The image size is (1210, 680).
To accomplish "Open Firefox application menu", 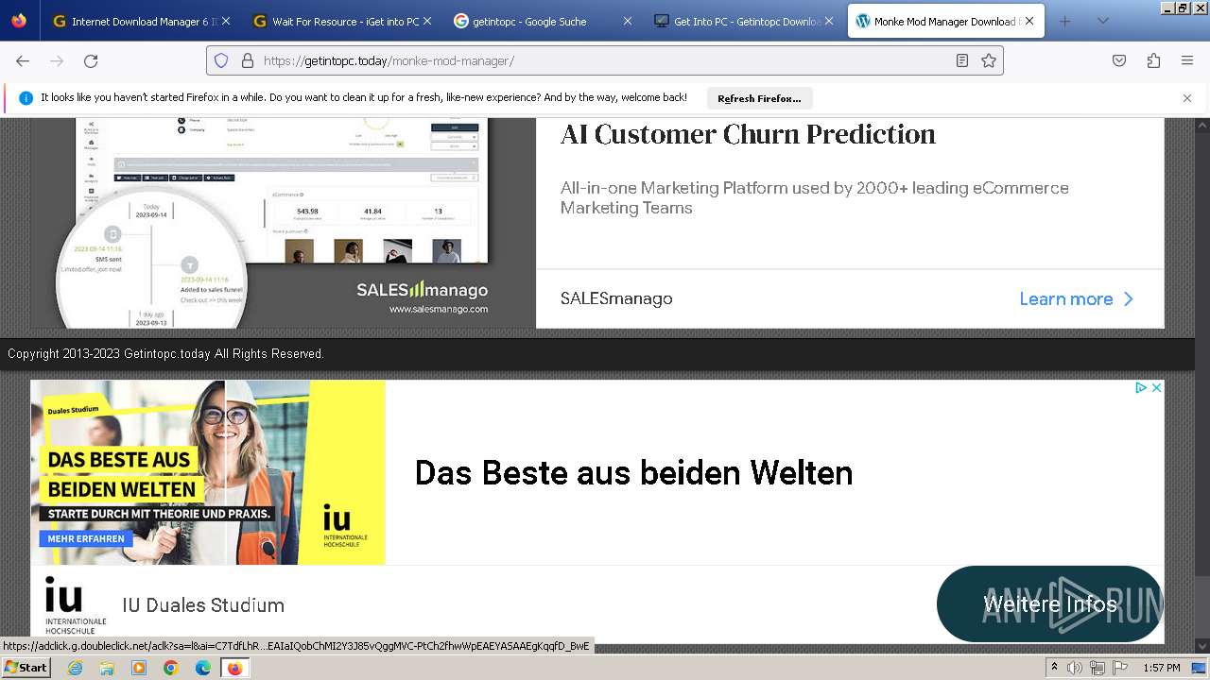I will click(1187, 60).
